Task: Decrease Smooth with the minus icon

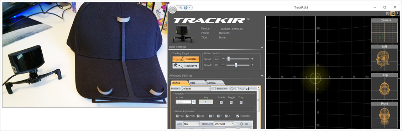Action: 223,65
